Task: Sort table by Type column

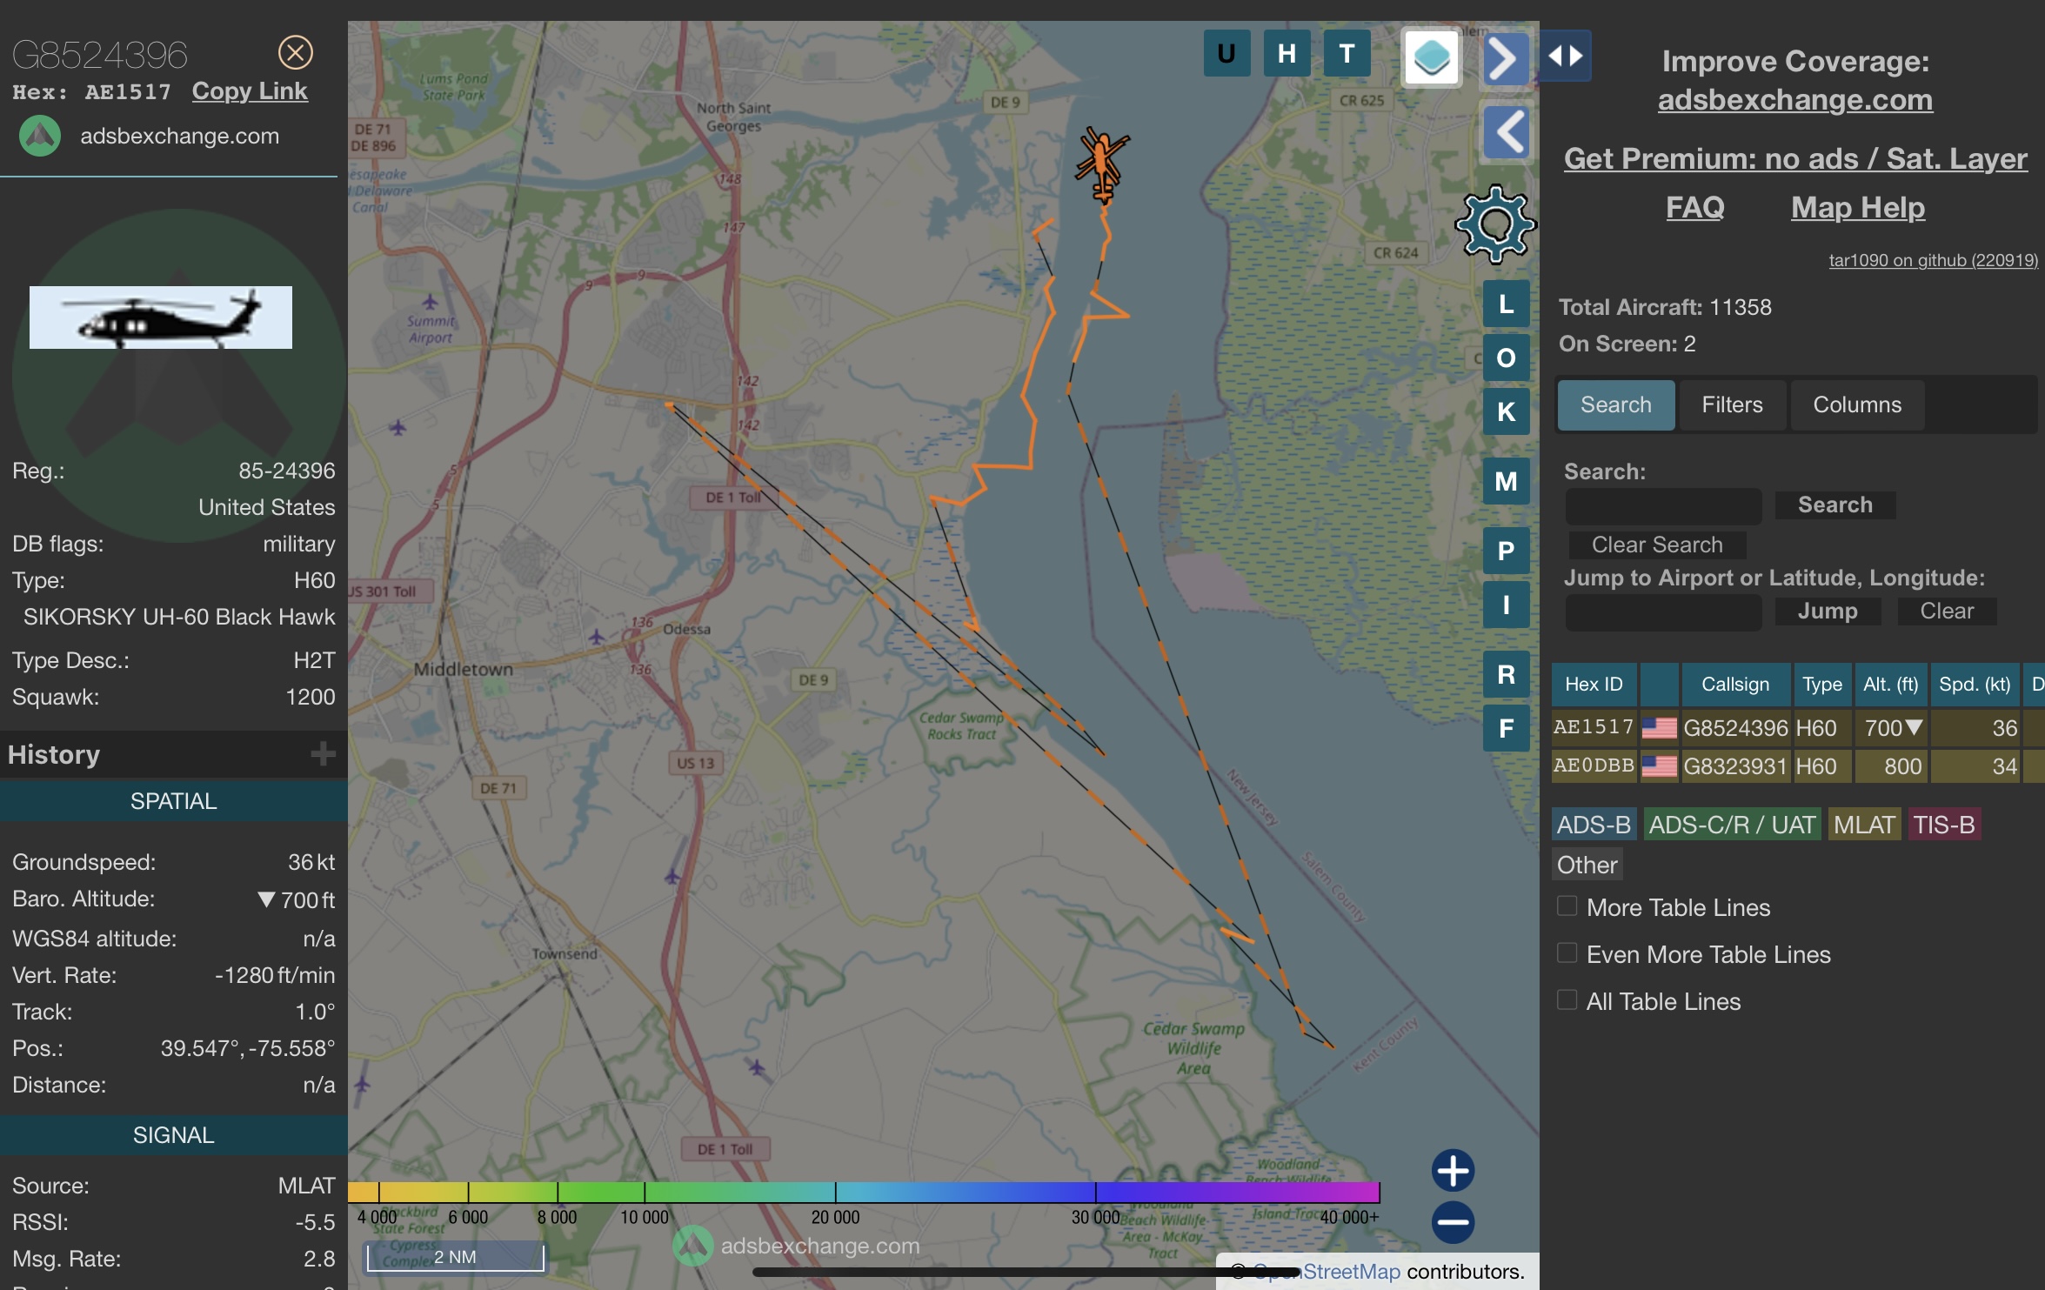Action: point(1821,685)
